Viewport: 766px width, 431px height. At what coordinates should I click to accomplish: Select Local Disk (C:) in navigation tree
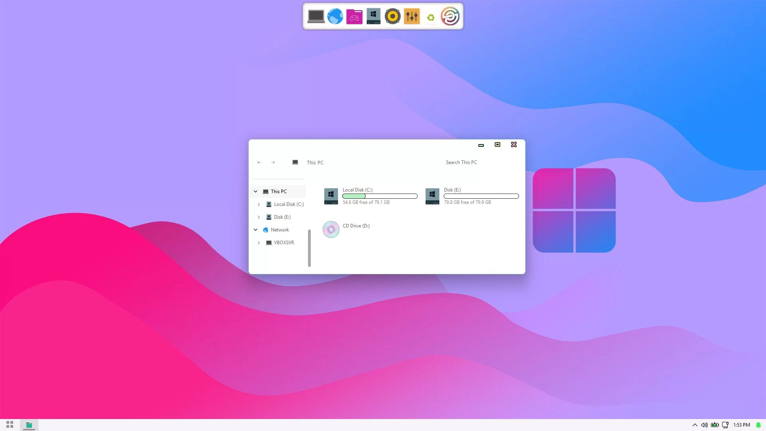point(289,204)
